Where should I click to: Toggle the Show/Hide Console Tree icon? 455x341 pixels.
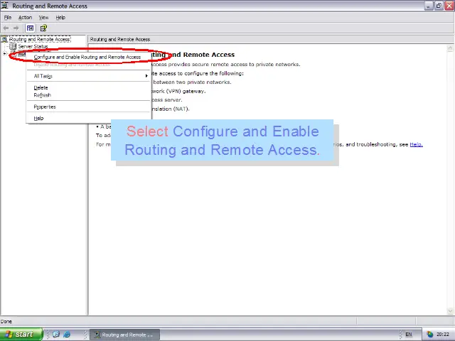tap(30, 28)
